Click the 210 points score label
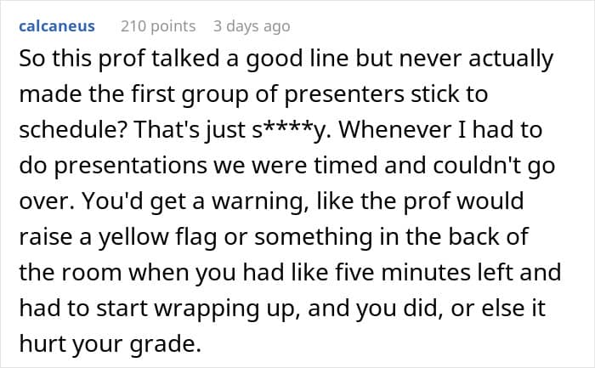595x368 pixels. coord(158,26)
